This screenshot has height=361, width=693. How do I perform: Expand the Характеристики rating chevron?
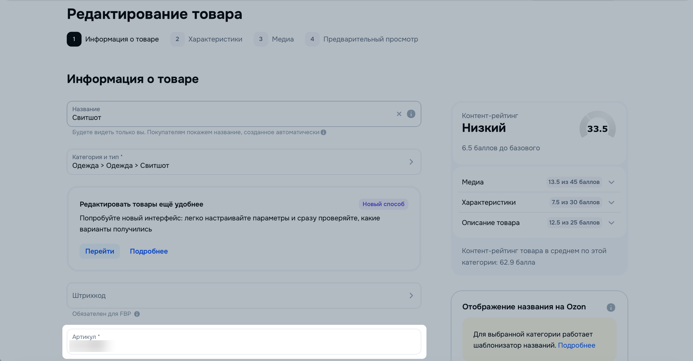tap(611, 202)
